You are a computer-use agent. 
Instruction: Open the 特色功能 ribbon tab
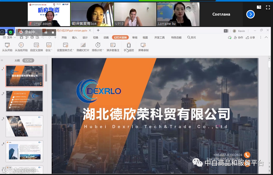point(176,37)
